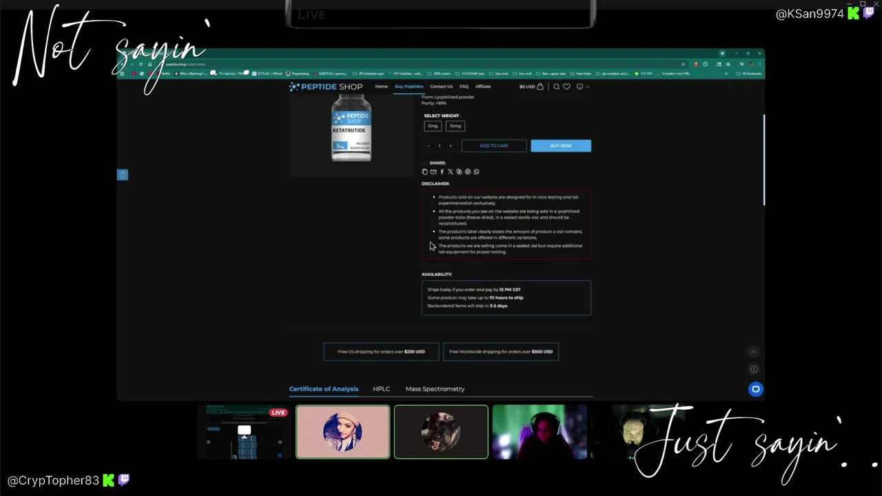
Task: Click the Peptide Shop logo
Action: tap(326, 86)
